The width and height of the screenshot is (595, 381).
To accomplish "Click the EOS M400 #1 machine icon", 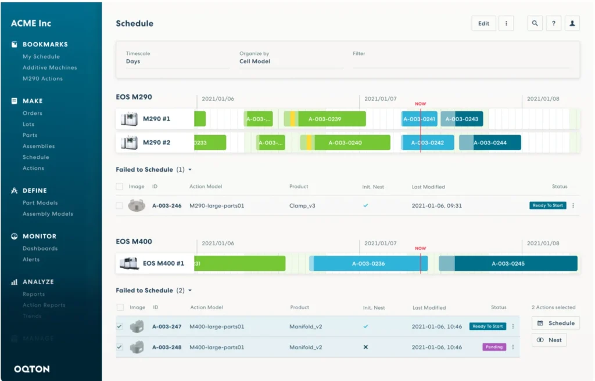I will pyautogui.click(x=128, y=263).
